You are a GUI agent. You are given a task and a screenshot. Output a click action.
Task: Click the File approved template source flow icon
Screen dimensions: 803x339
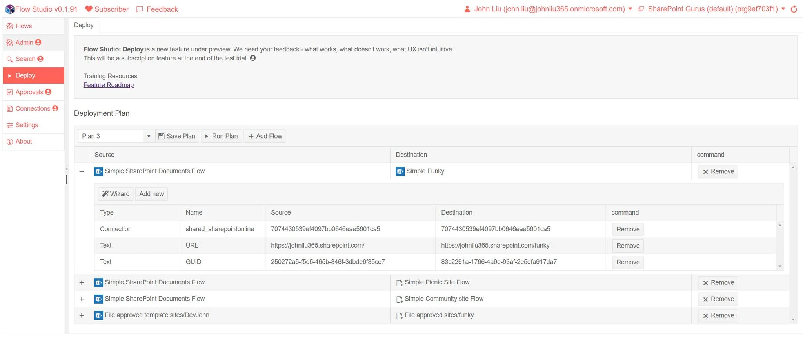coord(98,315)
